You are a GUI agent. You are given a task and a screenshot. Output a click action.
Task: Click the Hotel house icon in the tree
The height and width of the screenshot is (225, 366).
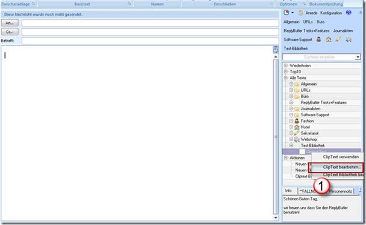tap(297, 127)
